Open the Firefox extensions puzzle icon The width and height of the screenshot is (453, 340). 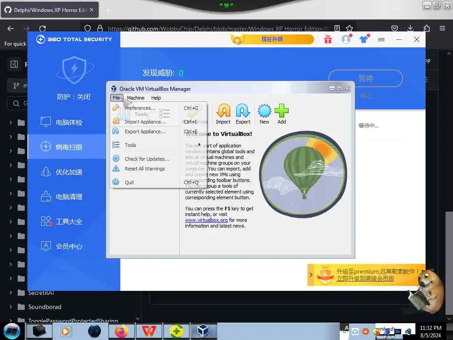[x=426, y=28]
